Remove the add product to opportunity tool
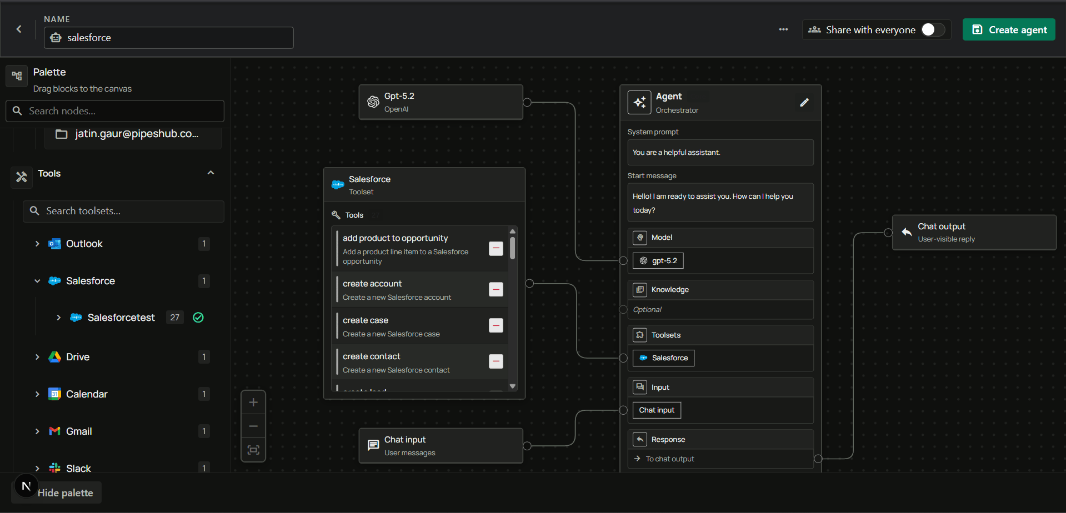This screenshot has height=513, width=1066. pyautogui.click(x=496, y=249)
